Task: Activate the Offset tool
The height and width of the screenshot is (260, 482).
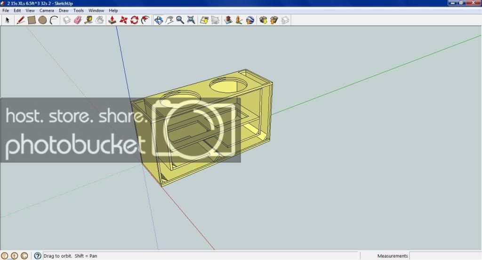Action: 145,20
